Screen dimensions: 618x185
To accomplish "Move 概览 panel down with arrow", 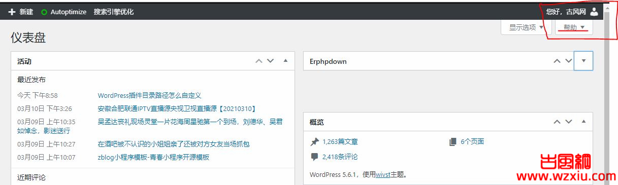I will pos(569,122).
